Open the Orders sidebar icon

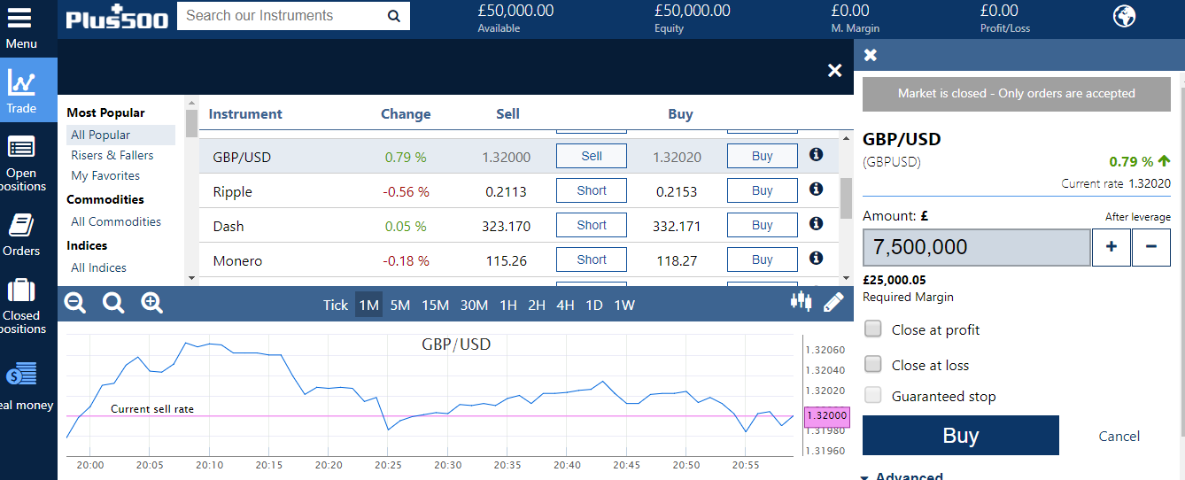21,225
